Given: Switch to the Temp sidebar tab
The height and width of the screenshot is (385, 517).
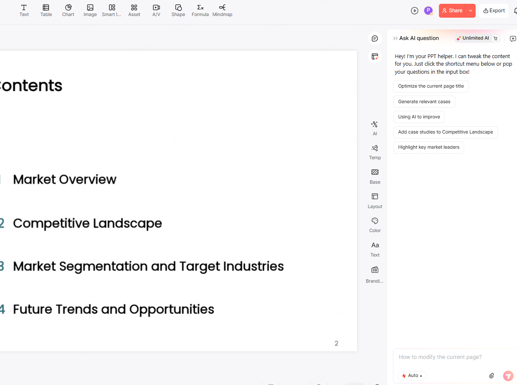Looking at the screenshot, I should [x=374, y=152].
